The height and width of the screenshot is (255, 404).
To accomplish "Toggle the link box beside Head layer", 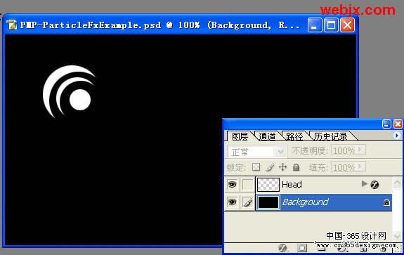I will point(247,185).
